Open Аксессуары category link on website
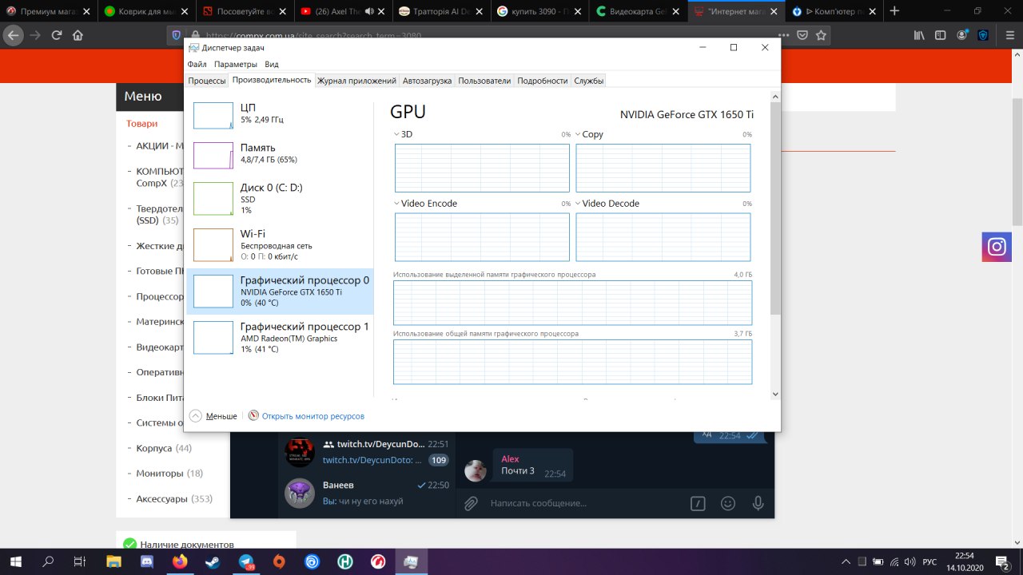1023x575 pixels. pos(162,499)
